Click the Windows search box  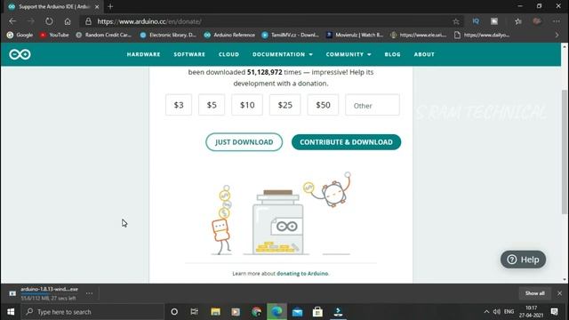[x=92, y=312]
